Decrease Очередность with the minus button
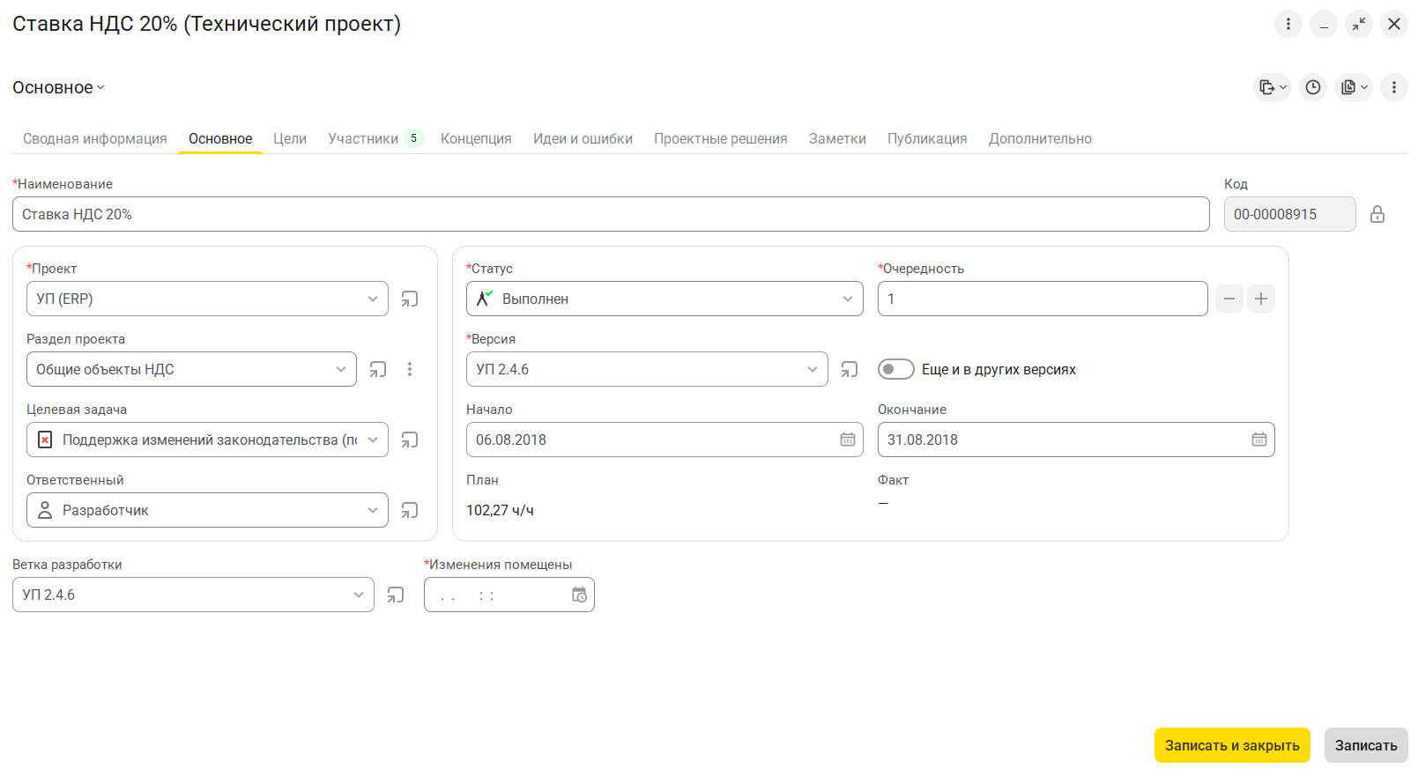Image resolution: width=1418 pixels, height=776 pixels. tap(1229, 299)
